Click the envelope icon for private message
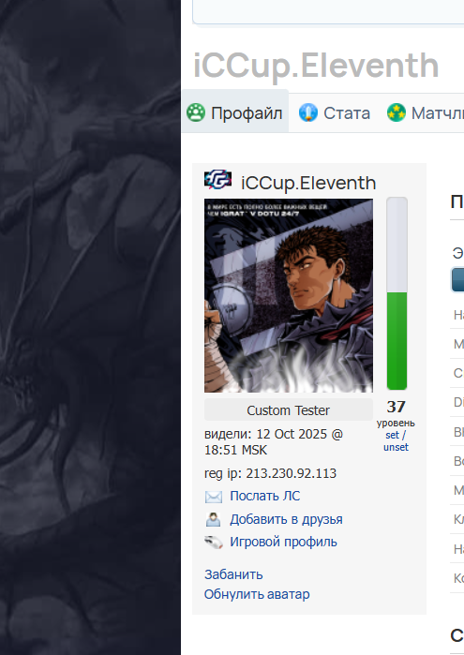Screen dimensions: 464x655 click(214, 497)
